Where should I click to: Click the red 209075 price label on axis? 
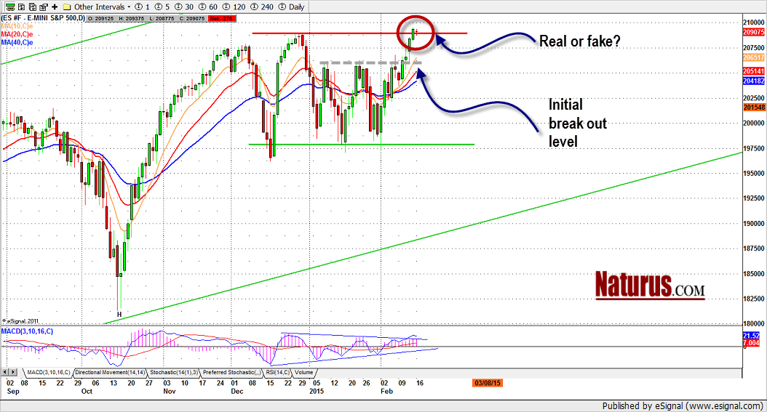[x=753, y=33]
